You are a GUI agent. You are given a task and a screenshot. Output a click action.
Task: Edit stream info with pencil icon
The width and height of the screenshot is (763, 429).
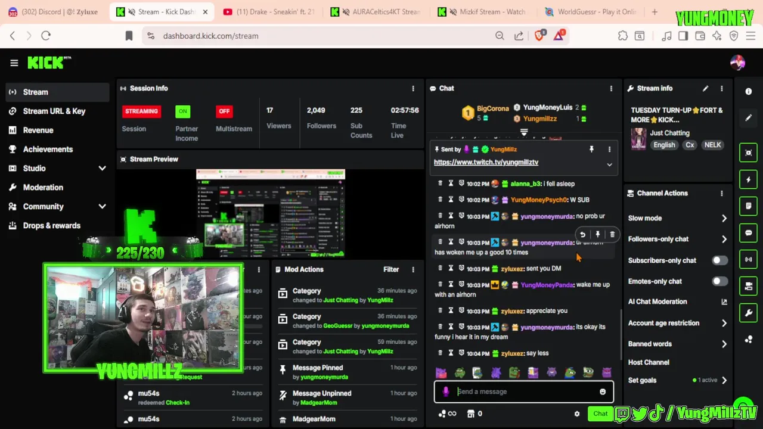point(705,88)
